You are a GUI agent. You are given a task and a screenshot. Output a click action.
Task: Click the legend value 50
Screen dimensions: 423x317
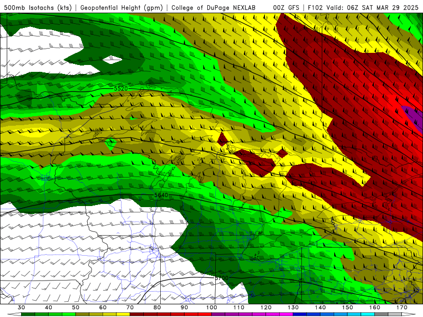point(76,307)
